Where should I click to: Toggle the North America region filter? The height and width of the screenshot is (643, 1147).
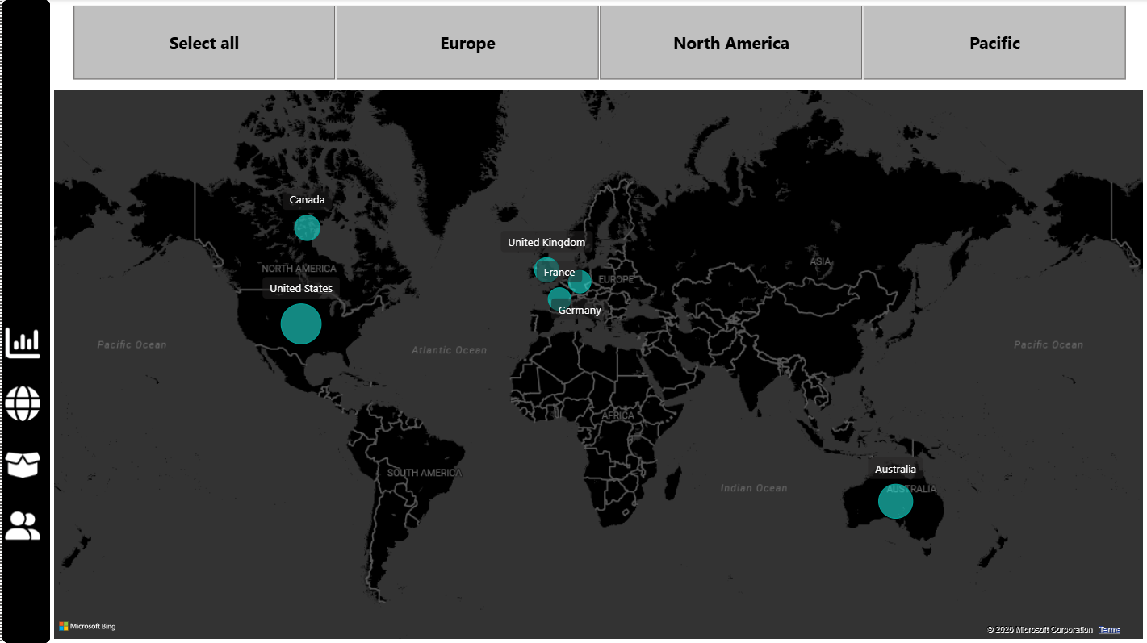[730, 43]
